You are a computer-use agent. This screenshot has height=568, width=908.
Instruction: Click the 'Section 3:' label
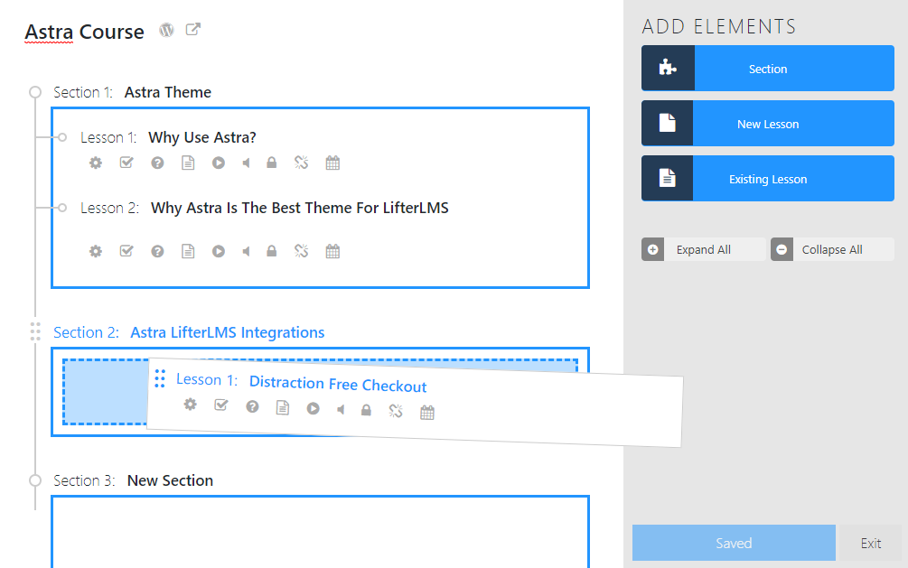click(x=84, y=480)
